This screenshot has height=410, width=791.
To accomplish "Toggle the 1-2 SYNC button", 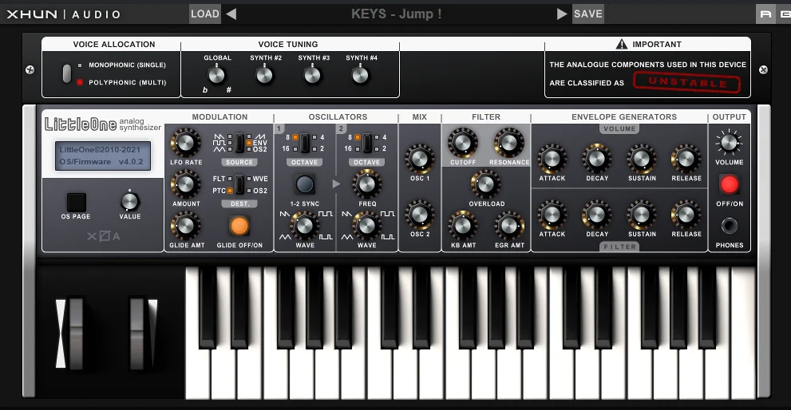I will tap(305, 184).
